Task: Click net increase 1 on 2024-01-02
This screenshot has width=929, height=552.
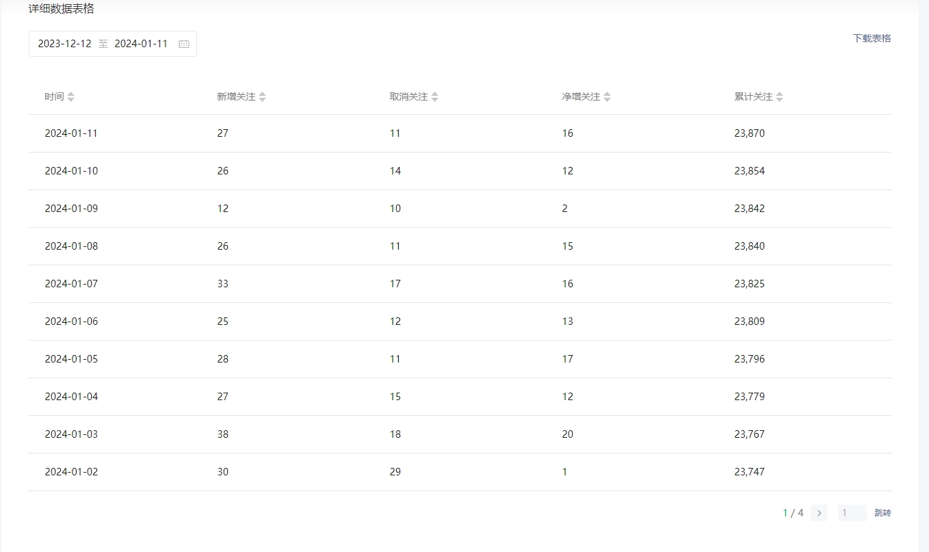Action: tap(564, 472)
